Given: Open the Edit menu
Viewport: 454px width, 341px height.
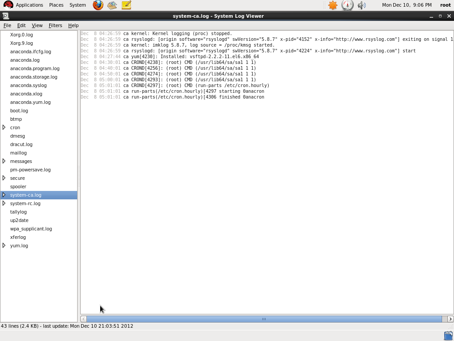Looking at the screenshot, I should 21,25.
